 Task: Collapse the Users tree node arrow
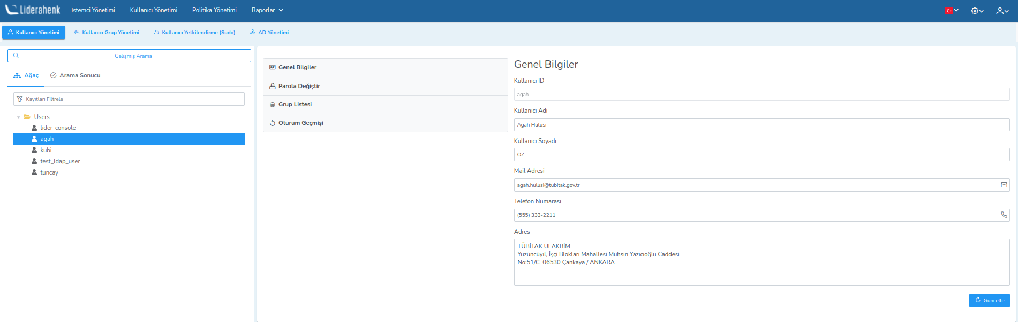(19, 117)
